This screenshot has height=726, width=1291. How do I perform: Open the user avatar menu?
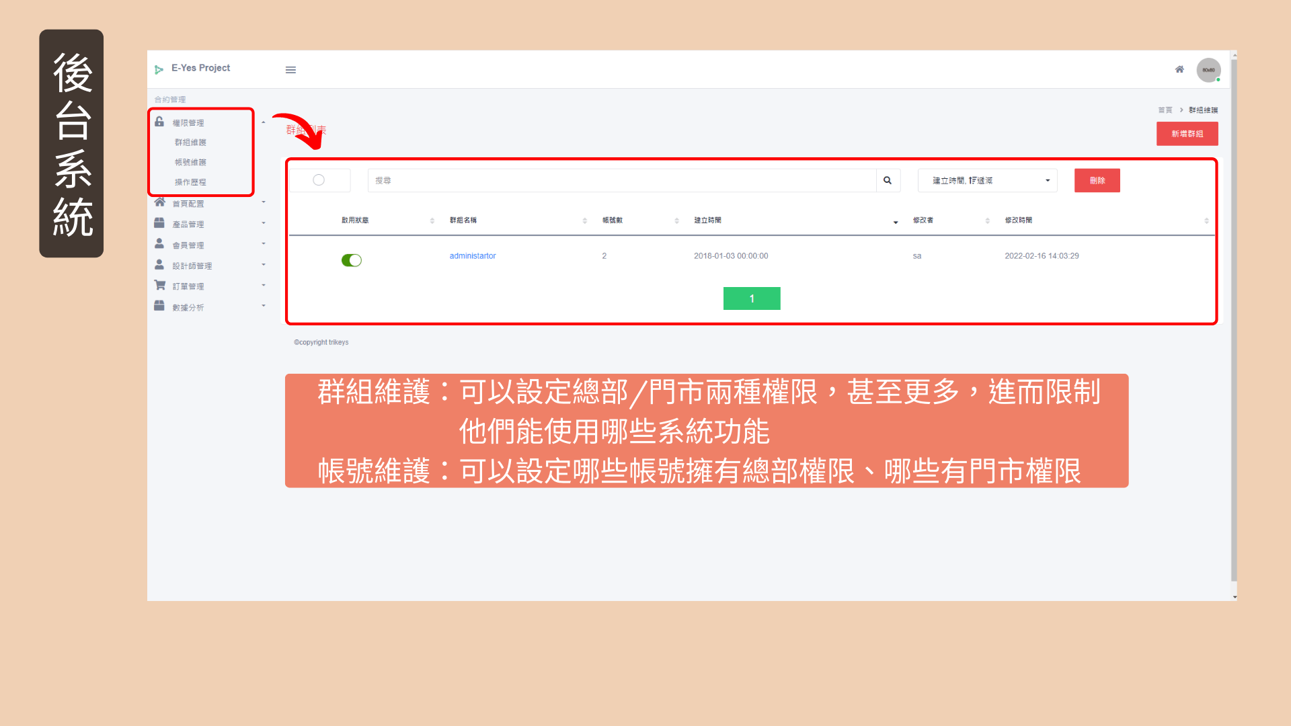pos(1208,70)
